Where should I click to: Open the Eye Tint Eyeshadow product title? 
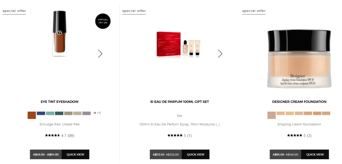coord(60,102)
